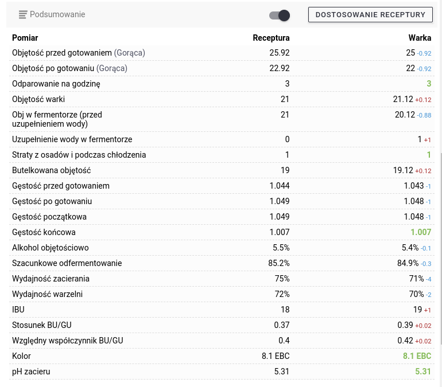
Task: Click the pH zacieru row label
Action: coord(31,372)
